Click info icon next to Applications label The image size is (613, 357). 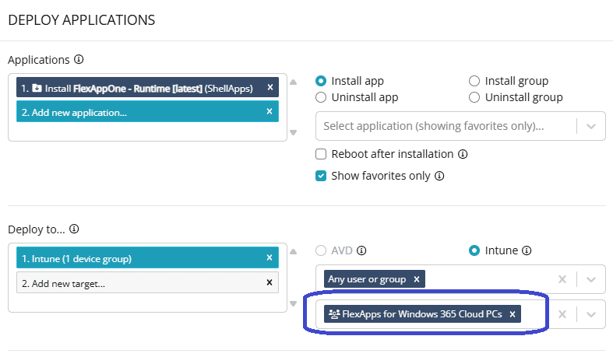click(x=79, y=60)
